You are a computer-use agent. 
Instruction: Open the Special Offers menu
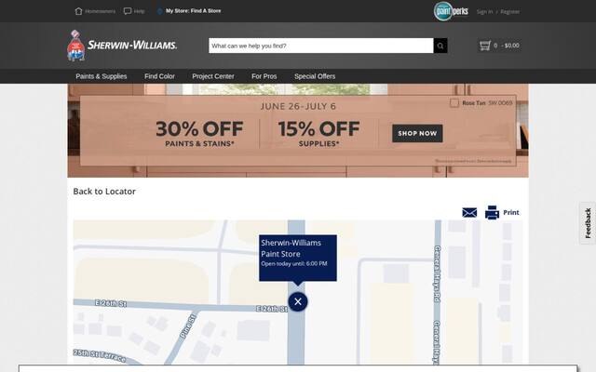(315, 76)
